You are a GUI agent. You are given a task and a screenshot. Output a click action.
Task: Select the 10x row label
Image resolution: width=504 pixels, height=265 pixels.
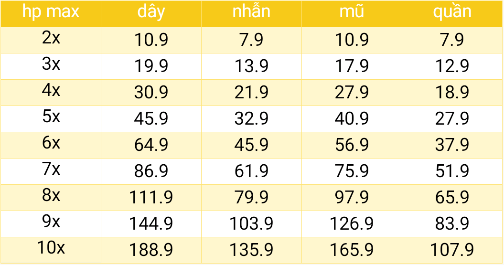[x=51, y=250]
